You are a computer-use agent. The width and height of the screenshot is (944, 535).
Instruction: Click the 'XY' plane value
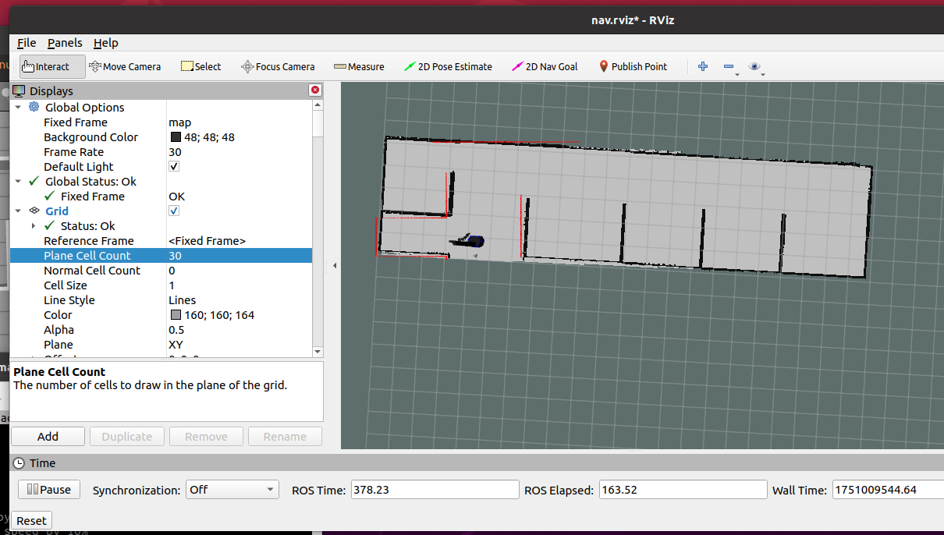tap(176, 344)
